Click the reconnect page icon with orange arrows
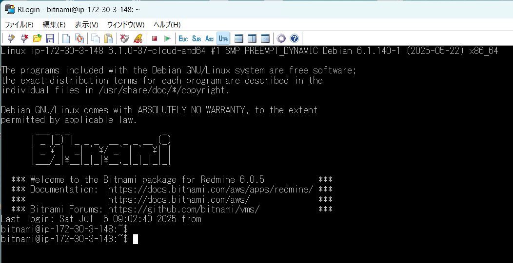 click(x=79, y=38)
